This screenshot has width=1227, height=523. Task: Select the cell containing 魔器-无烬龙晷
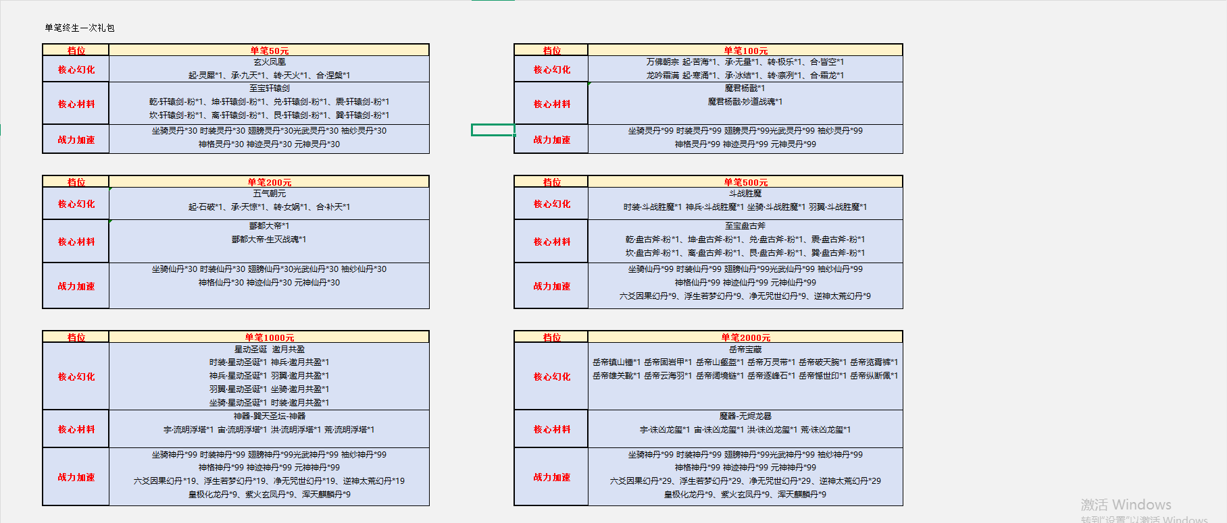[745, 429]
